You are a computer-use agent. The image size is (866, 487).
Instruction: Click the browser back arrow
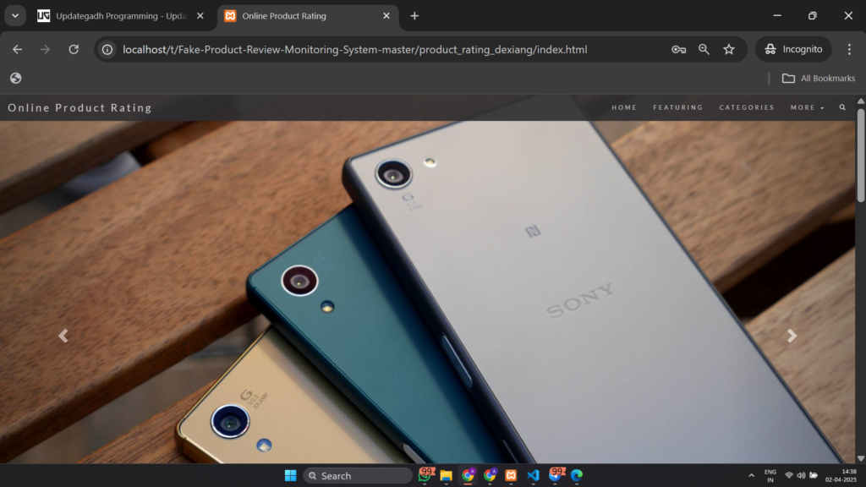[x=17, y=50]
